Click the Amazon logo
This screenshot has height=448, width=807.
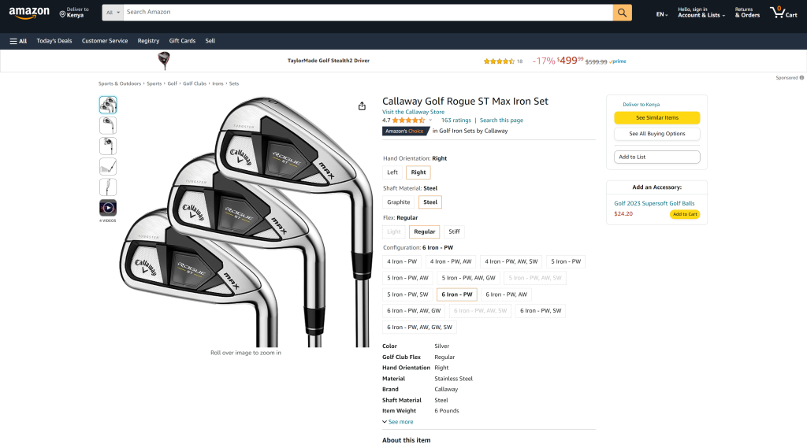coord(29,13)
